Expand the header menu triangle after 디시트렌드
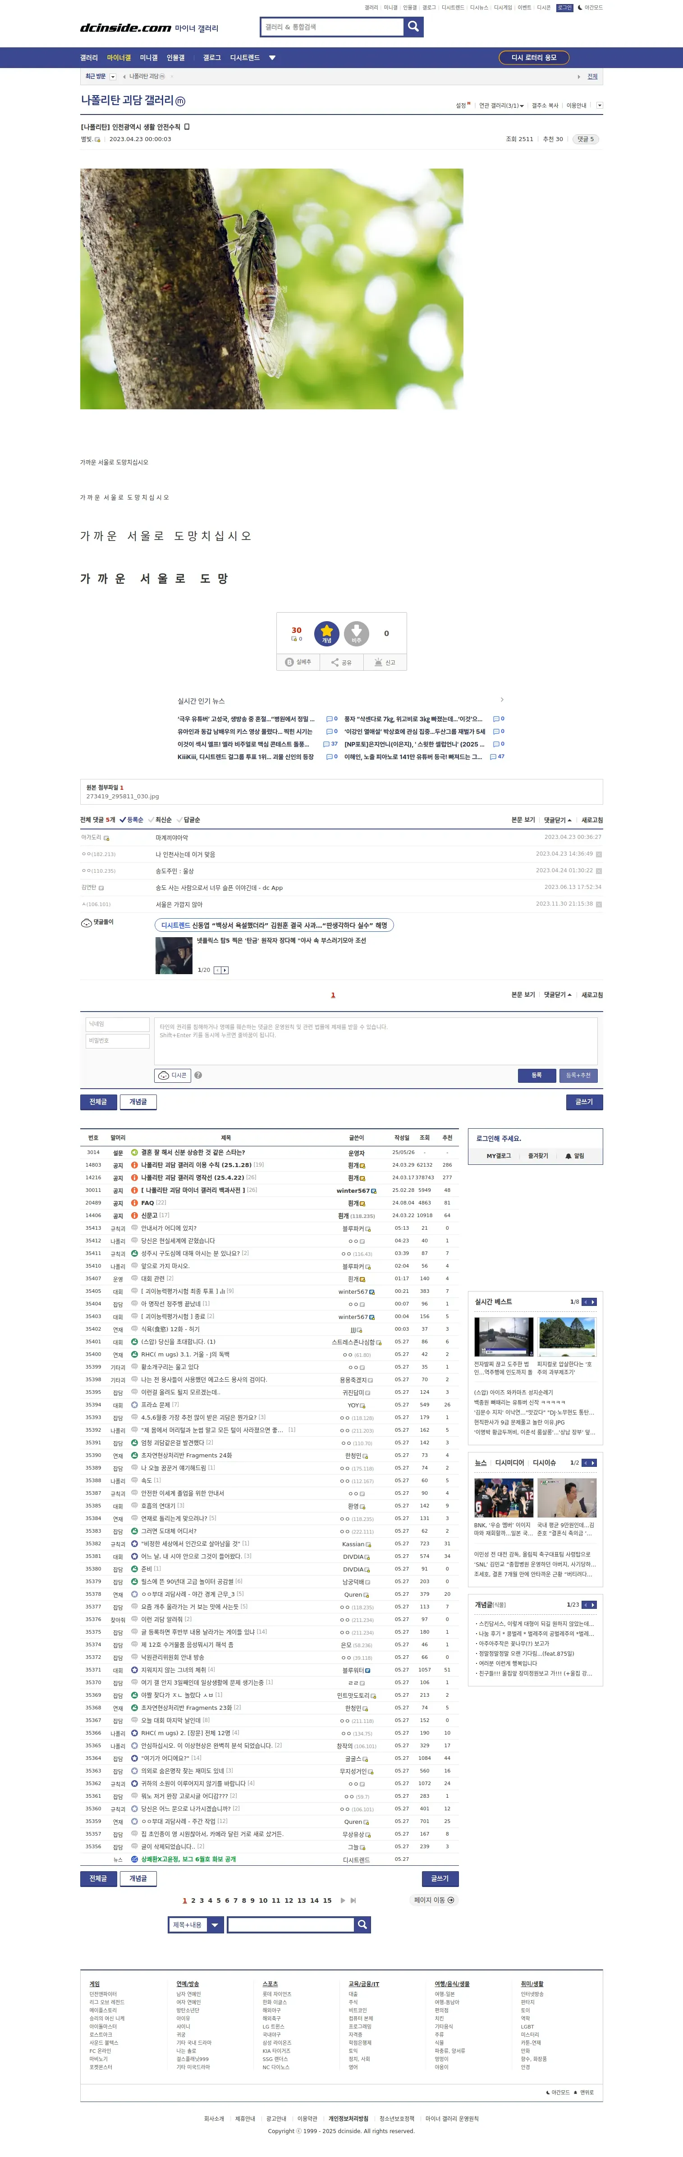683x2157 pixels. pyautogui.click(x=272, y=58)
